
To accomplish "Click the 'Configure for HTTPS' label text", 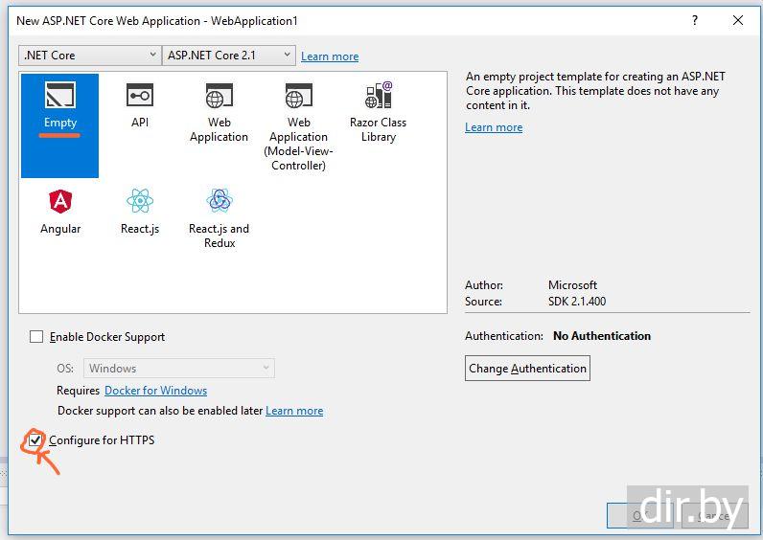I will 102,440.
